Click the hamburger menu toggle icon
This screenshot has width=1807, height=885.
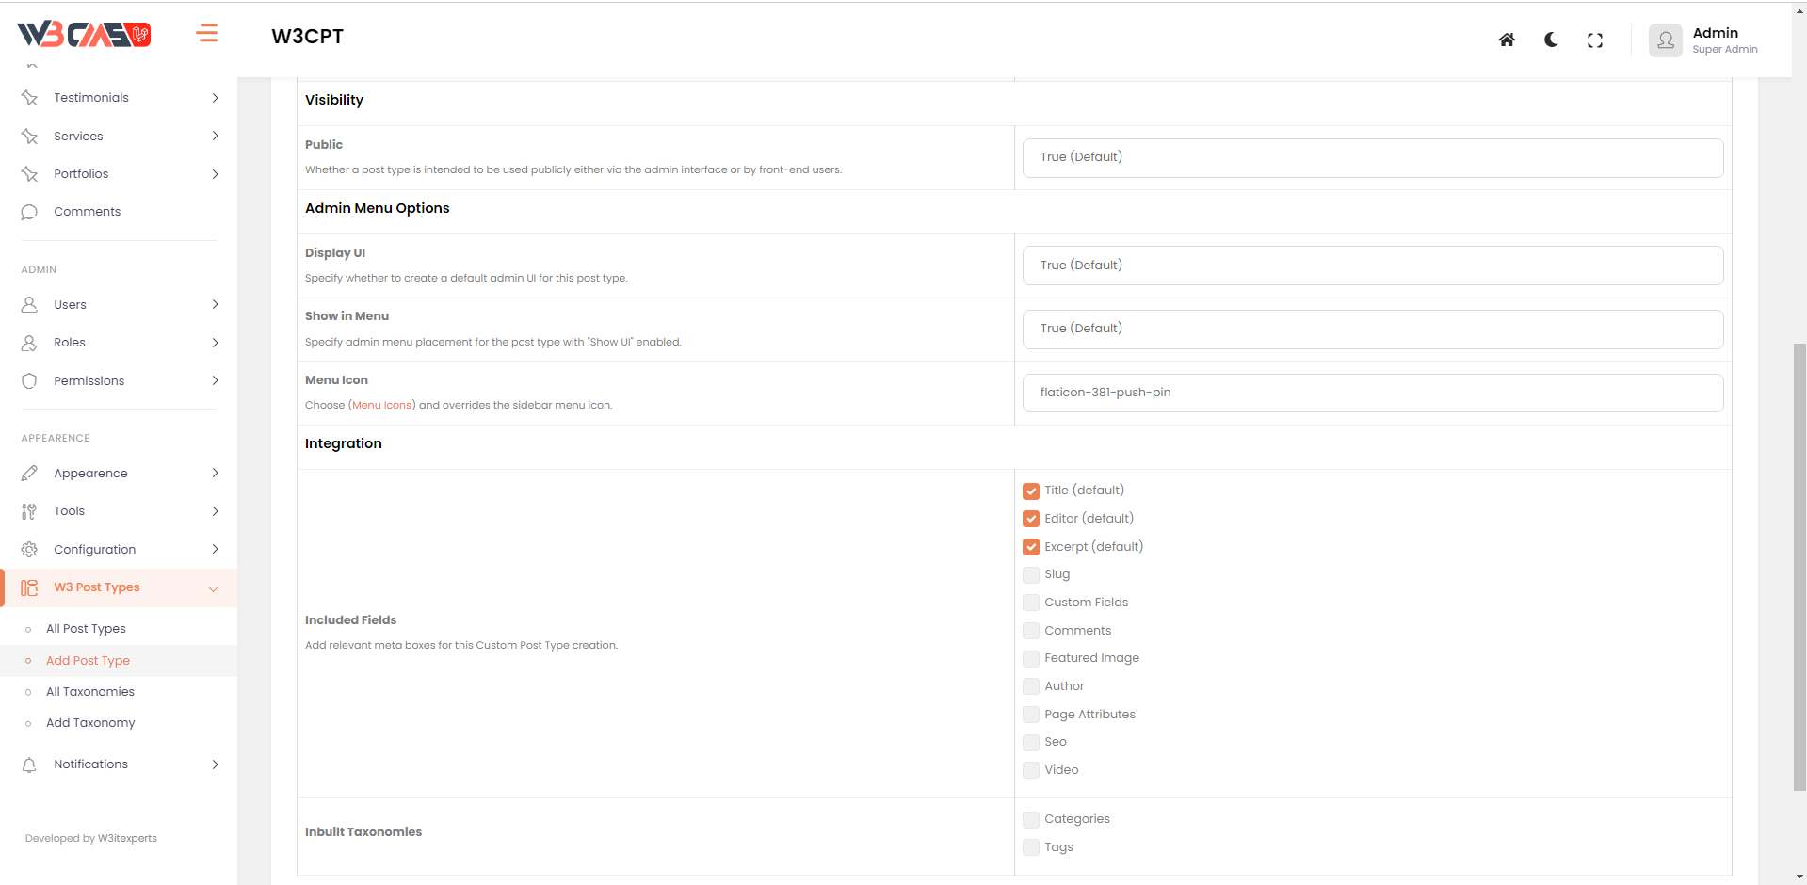(207, 34)
